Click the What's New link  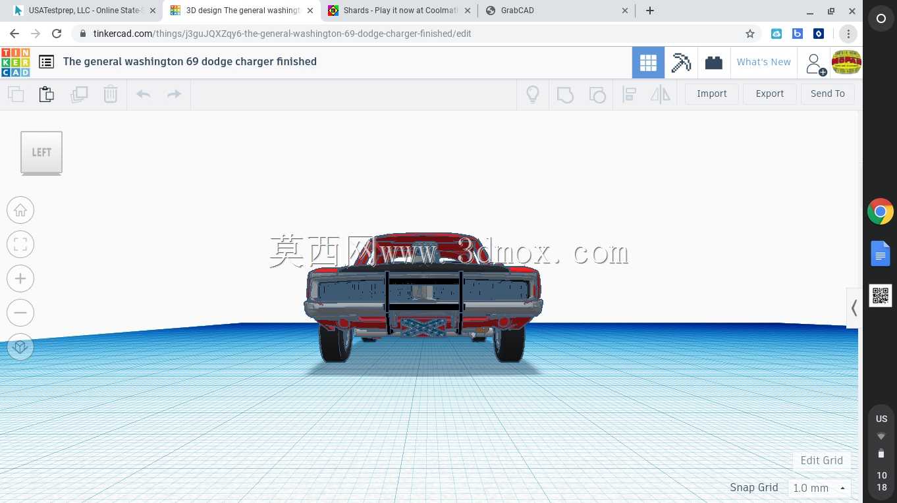click(764, 62)
